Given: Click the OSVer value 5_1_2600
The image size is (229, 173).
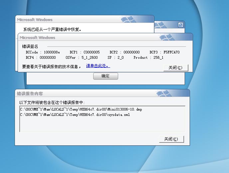Looking at the screenshot, I should pyautogui.click(x=90, y=57).
